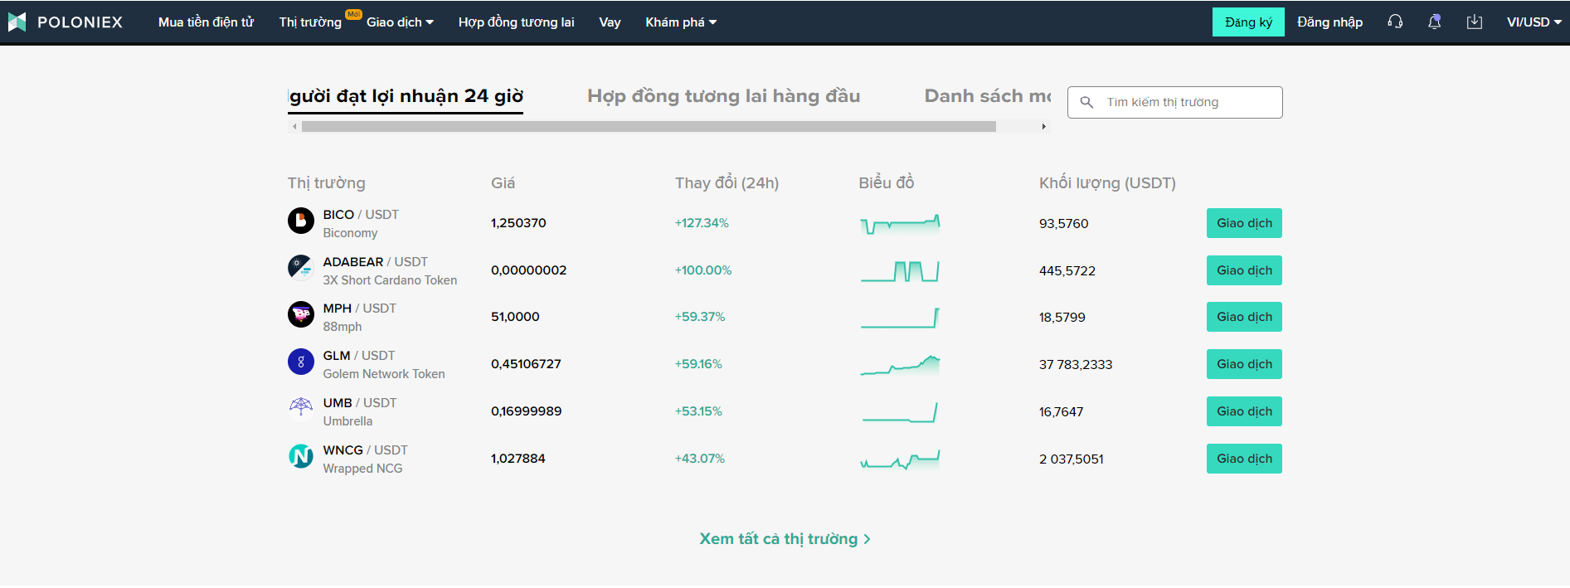This screenshot has height=588, width=1570.
Task: Click Giao dịch button for WNCG
Action: 1244,459
